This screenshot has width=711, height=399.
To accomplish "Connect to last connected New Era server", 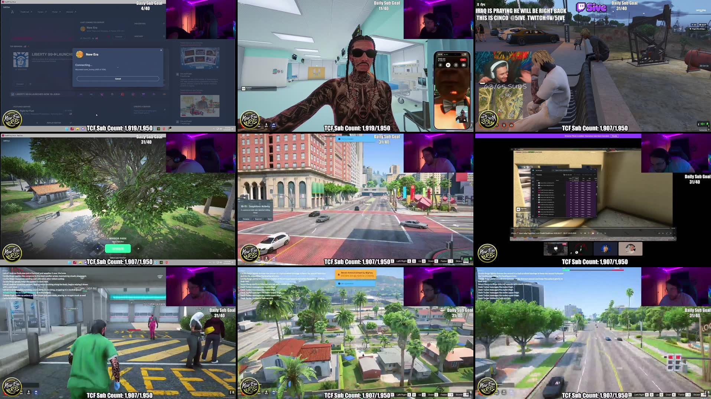I will tap(118, 37).
